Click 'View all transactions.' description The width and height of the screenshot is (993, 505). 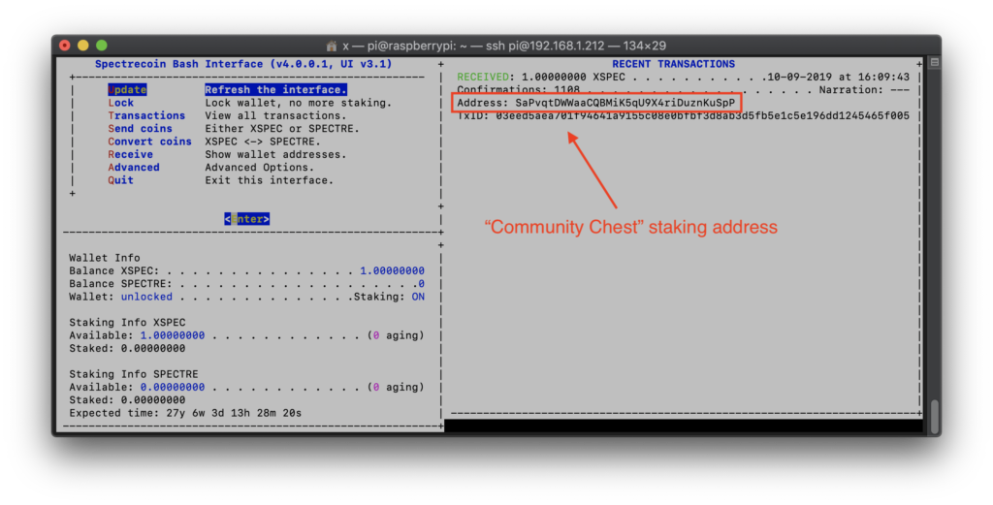click(275, 115)
